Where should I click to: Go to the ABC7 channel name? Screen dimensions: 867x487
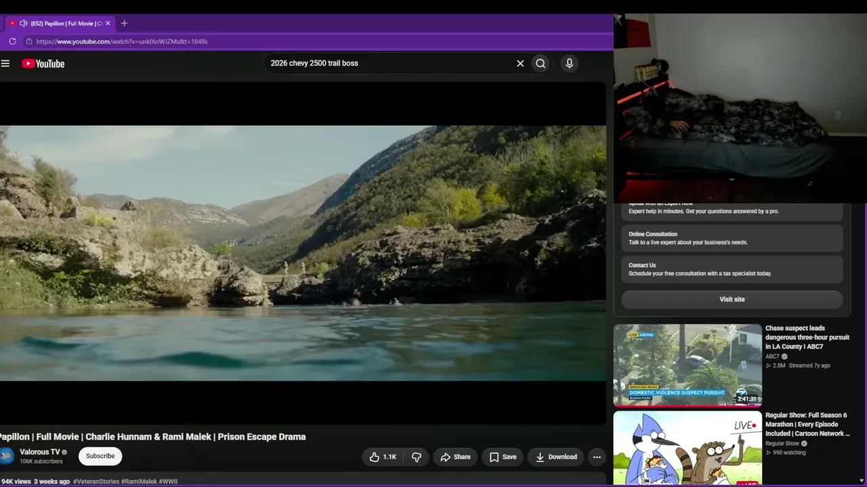(x=772, y=356)
